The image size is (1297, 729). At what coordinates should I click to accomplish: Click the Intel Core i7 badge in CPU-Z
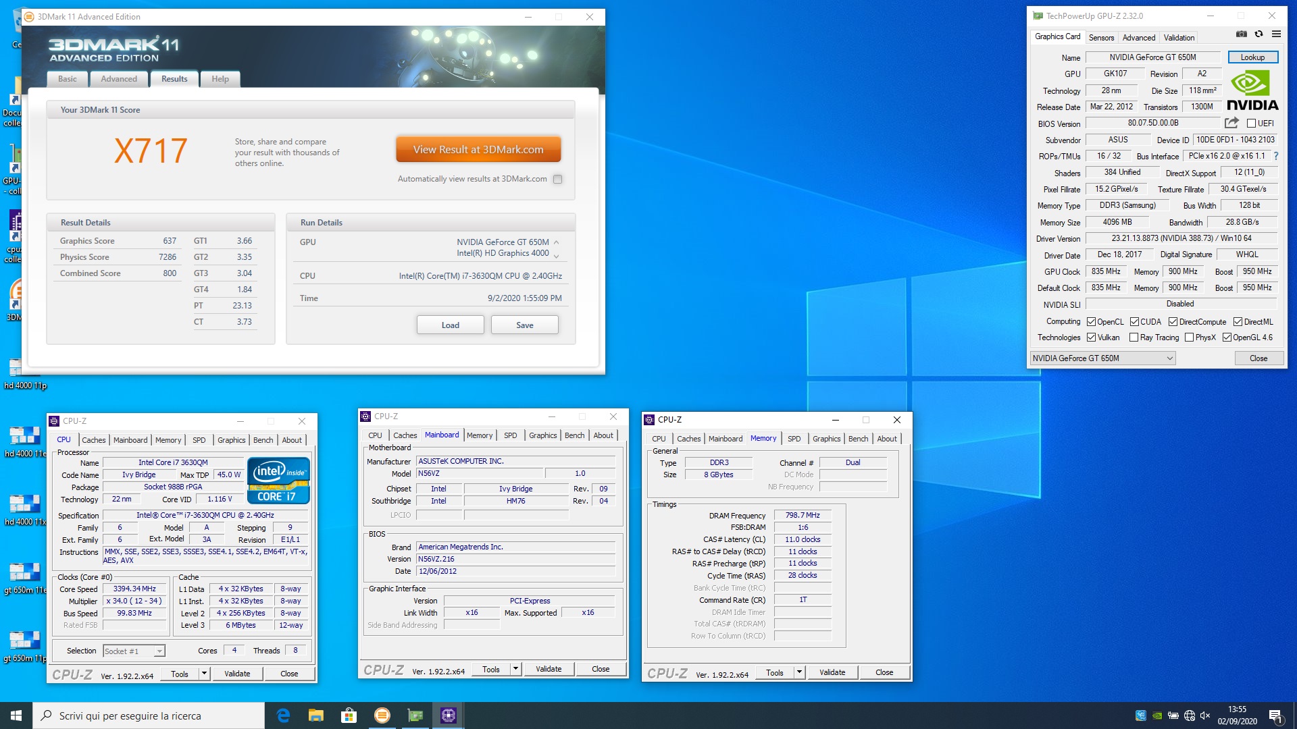tap(278, 481)
